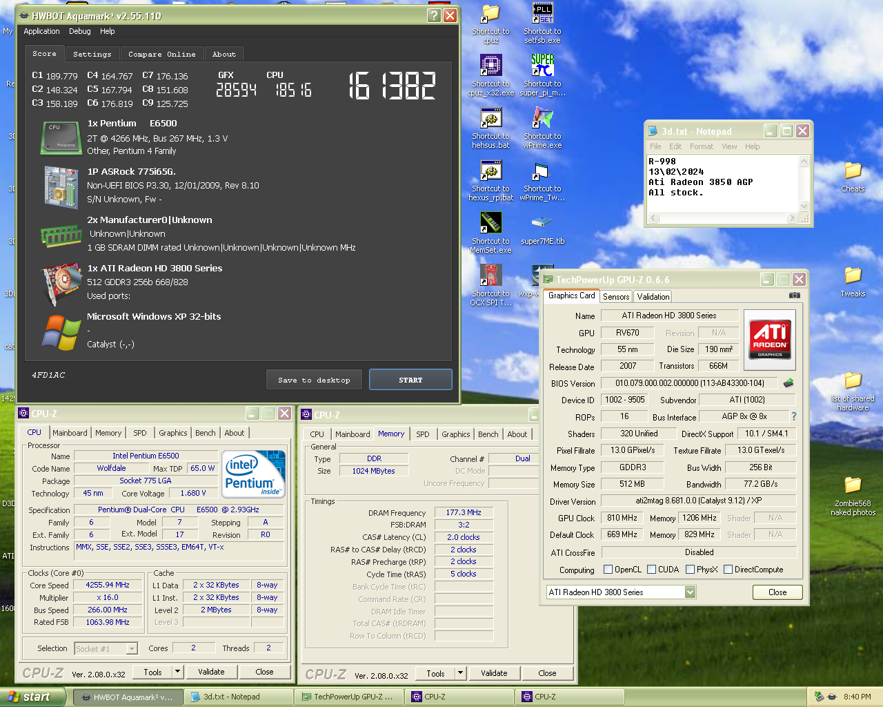The height and width of the screenshot is (707, 883).
Task: Switch to TechPowerUp GPU-Z taskbar item
Action: (350, 697)
